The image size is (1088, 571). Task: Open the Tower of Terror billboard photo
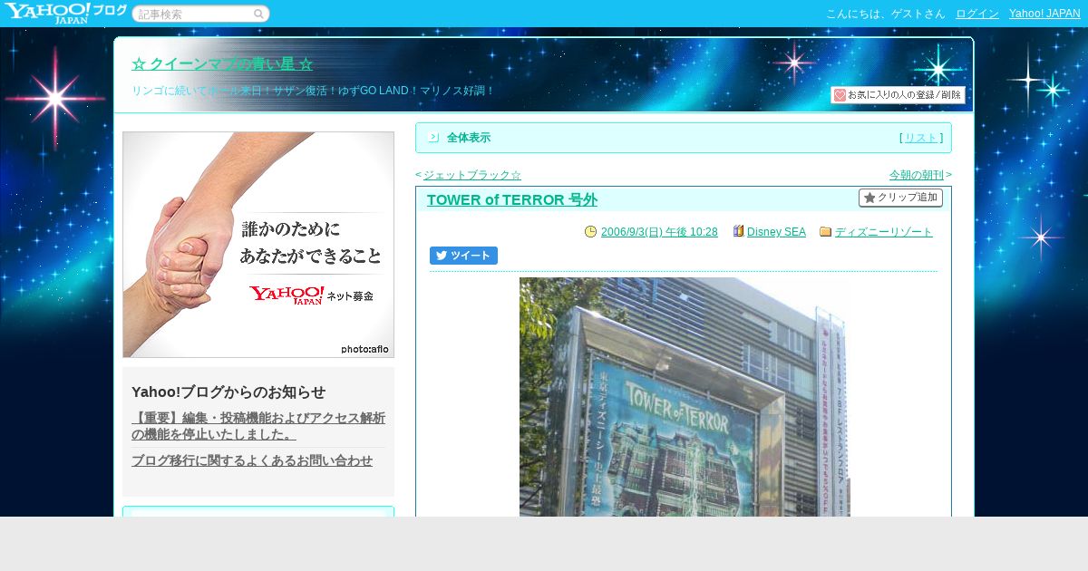[685, 397]
